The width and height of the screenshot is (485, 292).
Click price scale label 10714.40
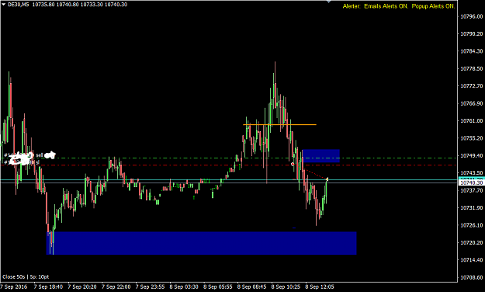(x=471, y=260)
